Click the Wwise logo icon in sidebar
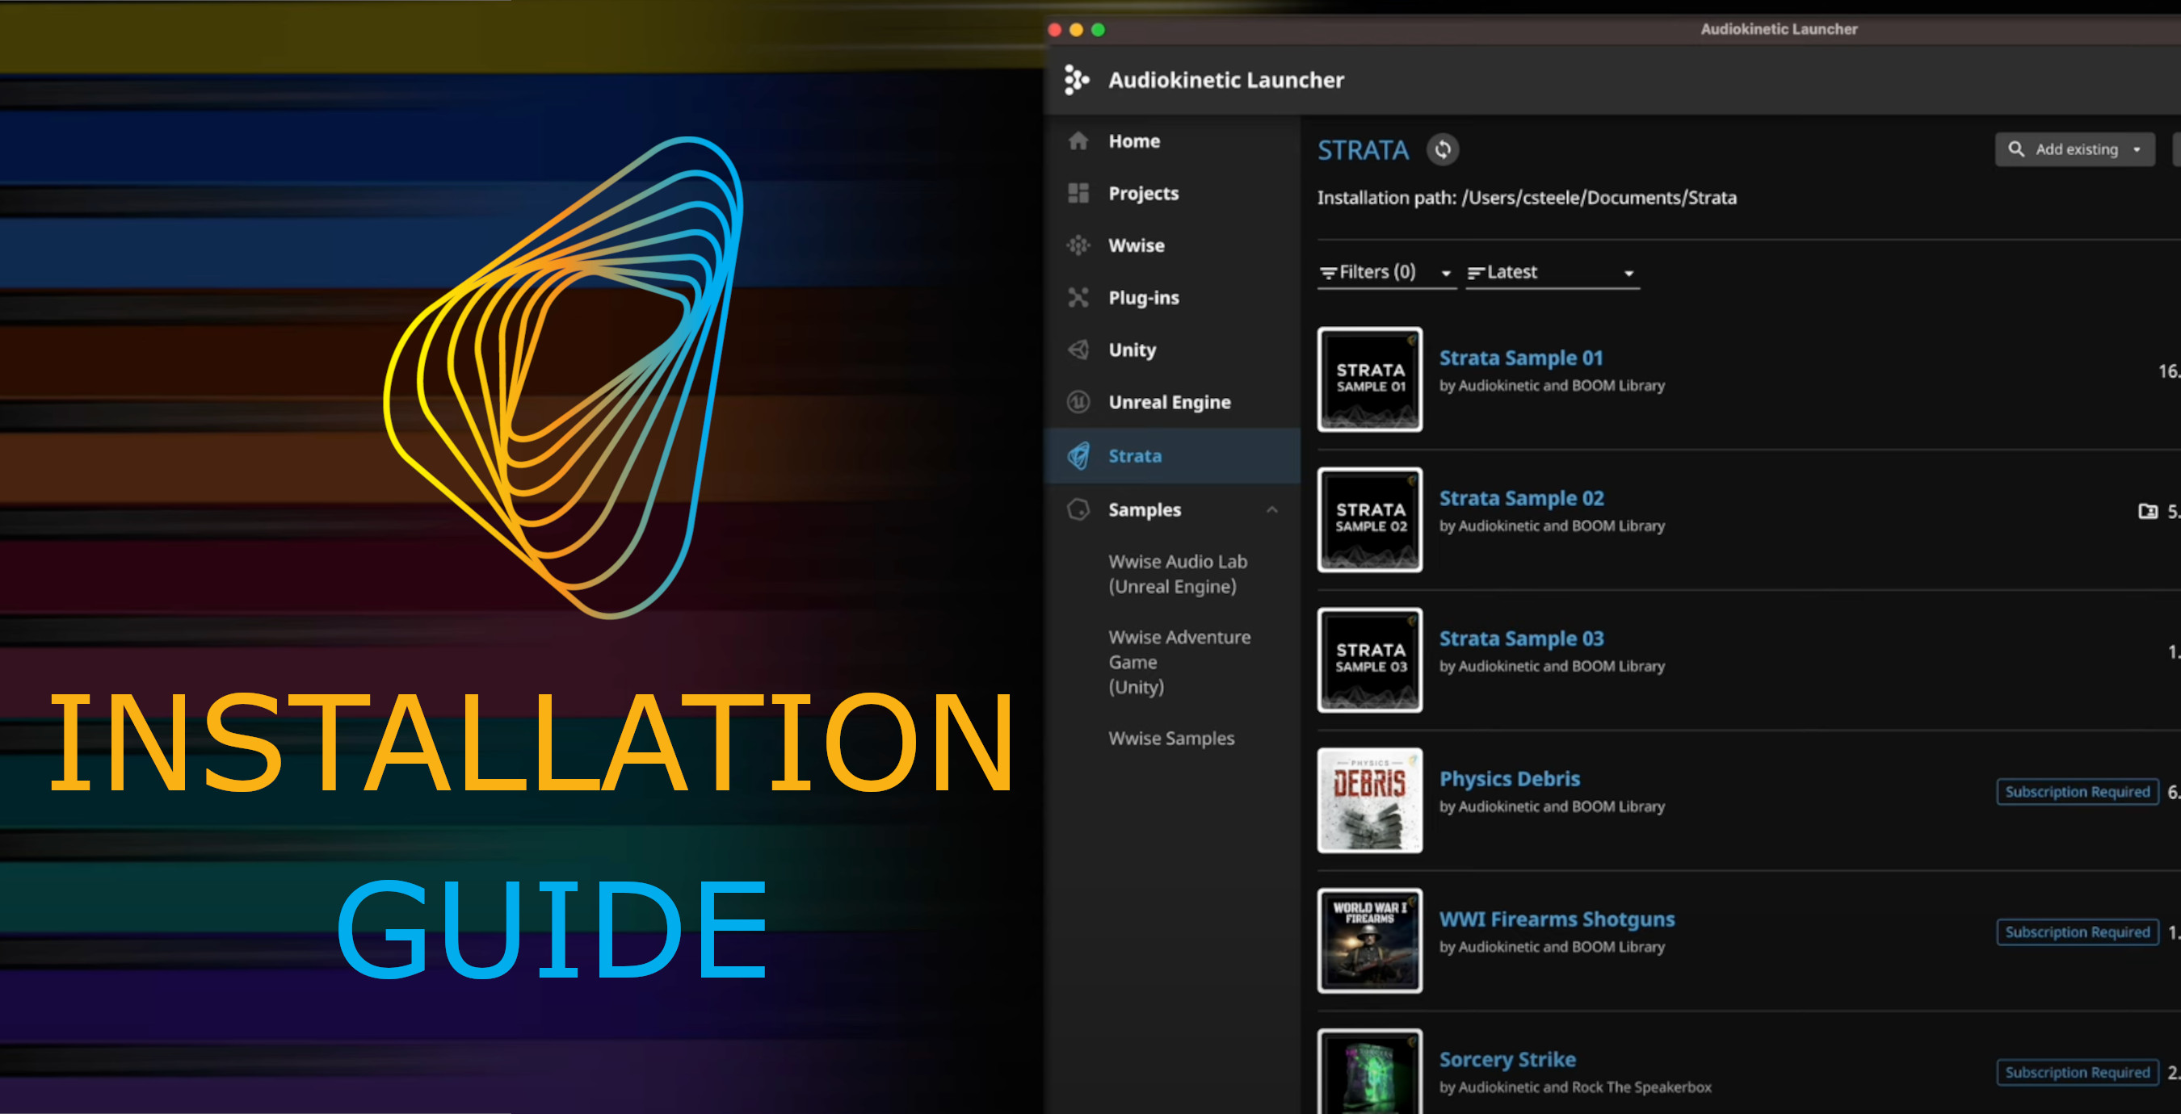This screenshot has width=2181, height=1114. tap(1078, 245)
